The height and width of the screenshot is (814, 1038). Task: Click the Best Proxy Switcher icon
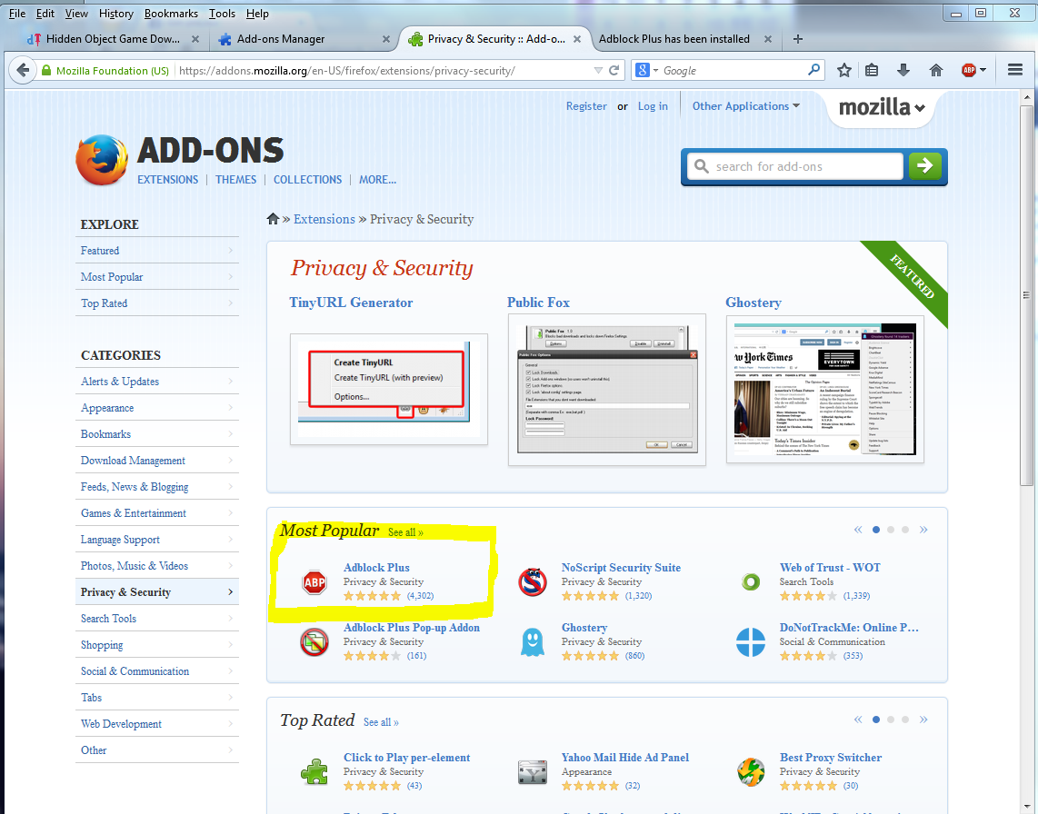(x=751, y=771)
